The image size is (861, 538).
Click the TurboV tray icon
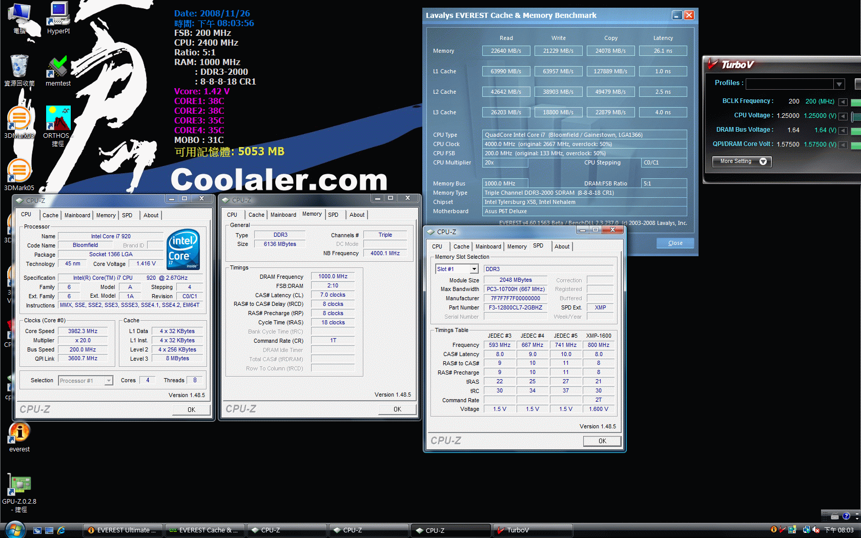(783, 530)
